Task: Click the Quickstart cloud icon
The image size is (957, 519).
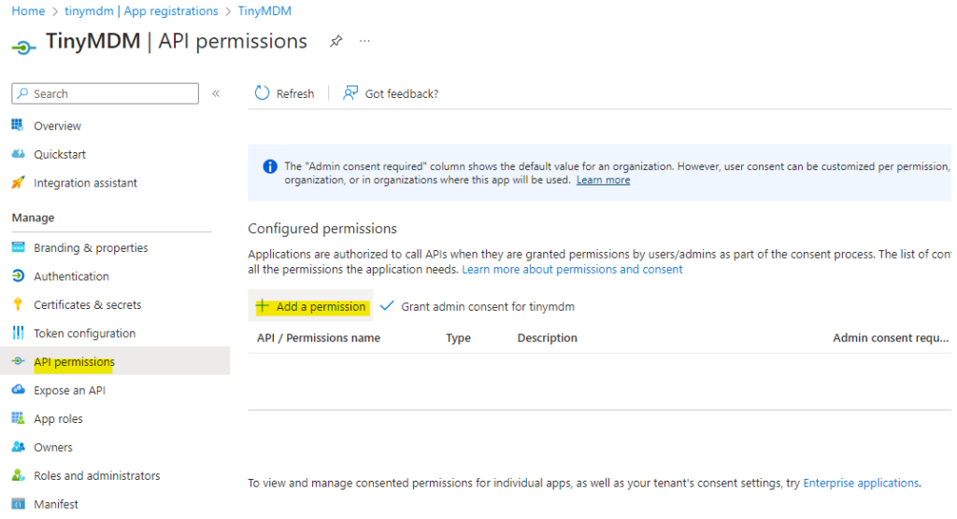Action: tap(18, 154)
